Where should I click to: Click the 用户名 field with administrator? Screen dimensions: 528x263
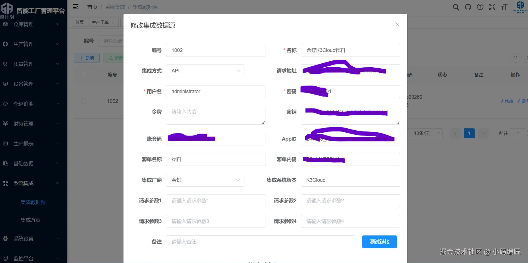216,91
